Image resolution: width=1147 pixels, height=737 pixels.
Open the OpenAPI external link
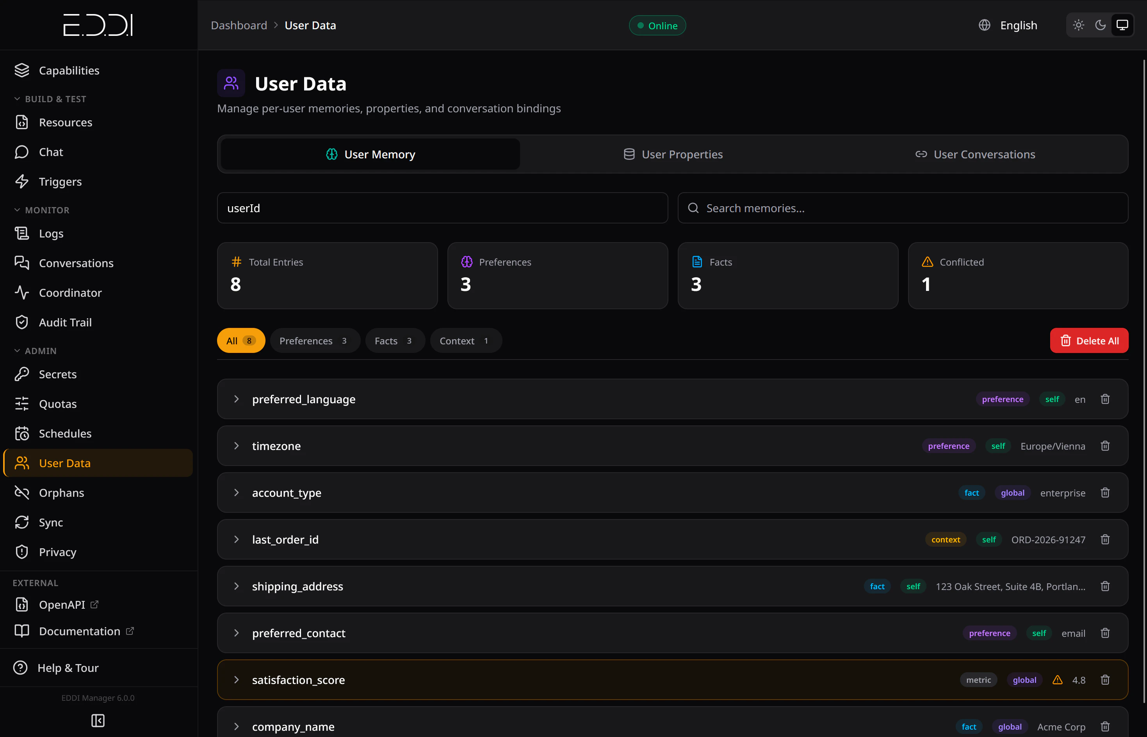62,605
